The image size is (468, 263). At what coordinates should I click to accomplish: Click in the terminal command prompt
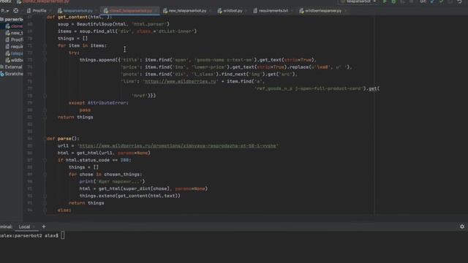tap(63, 235)
